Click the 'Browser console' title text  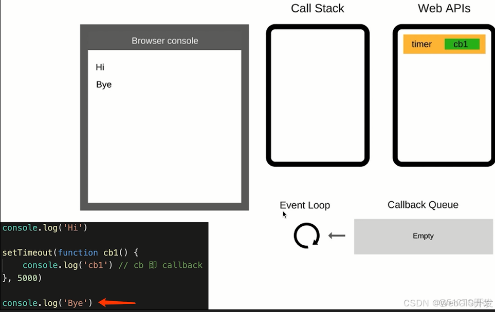click(165, 41)
